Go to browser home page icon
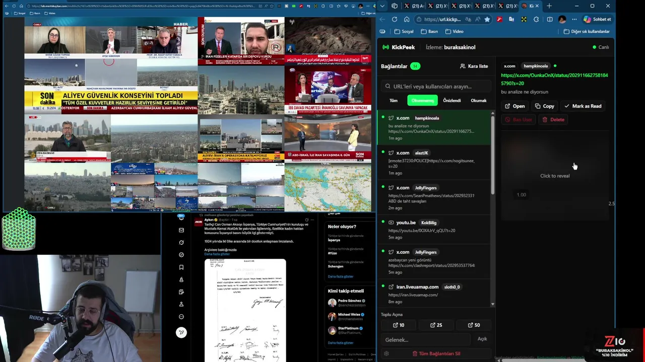The image size is (645, 362). [x=407, y=19]
